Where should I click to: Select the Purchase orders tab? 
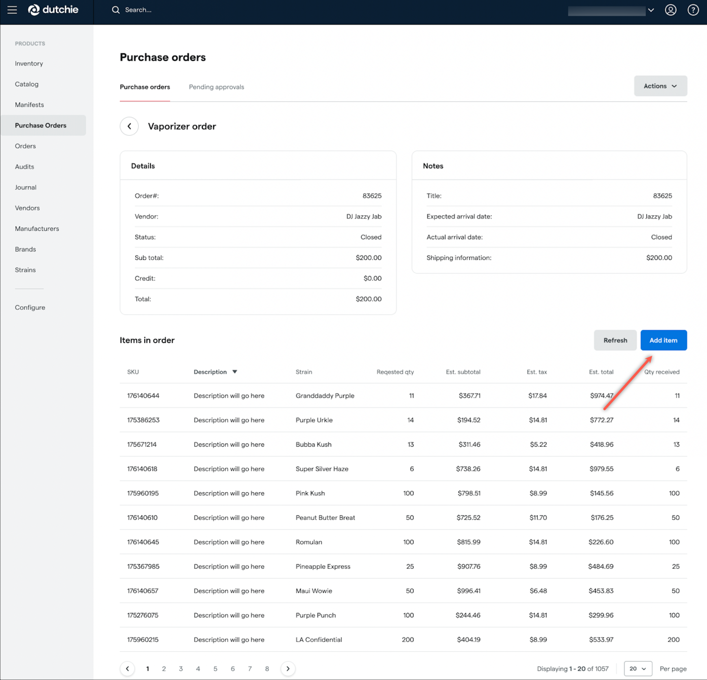pyautogui.click(x=145, y=87)
